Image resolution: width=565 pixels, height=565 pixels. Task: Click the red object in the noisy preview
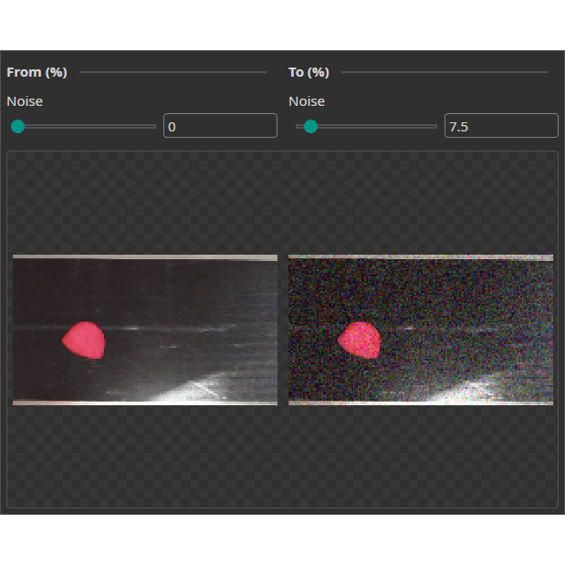click(360, 340)
